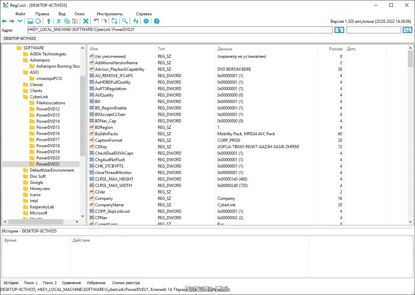Open the Вид menu
This screenshot has height=295, width=415.
[x=62, y=14]
